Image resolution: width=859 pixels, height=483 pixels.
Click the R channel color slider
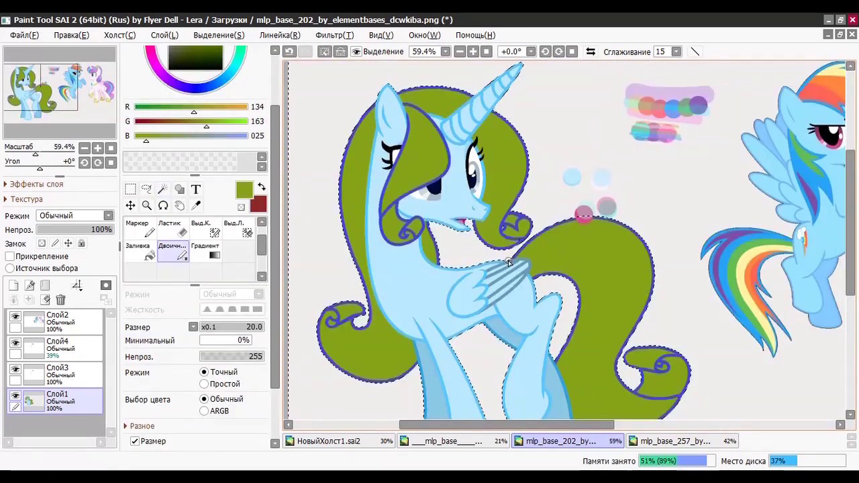coord(191,107)
